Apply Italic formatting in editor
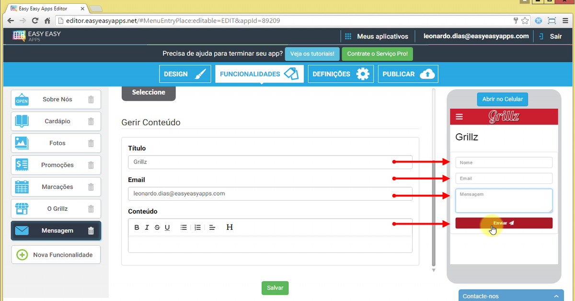The height and width of the screenshot is (301, 575). coord(147,227)
